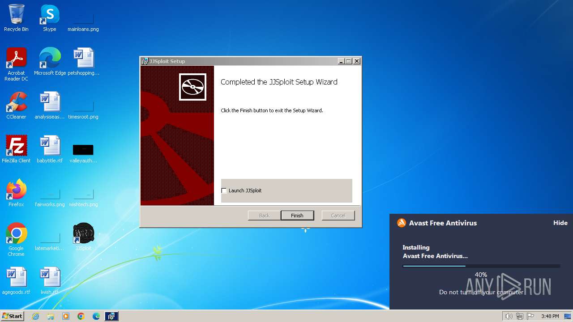Switch to the installer taskbar item
573x322 pixels.
[x=111, y=316]
